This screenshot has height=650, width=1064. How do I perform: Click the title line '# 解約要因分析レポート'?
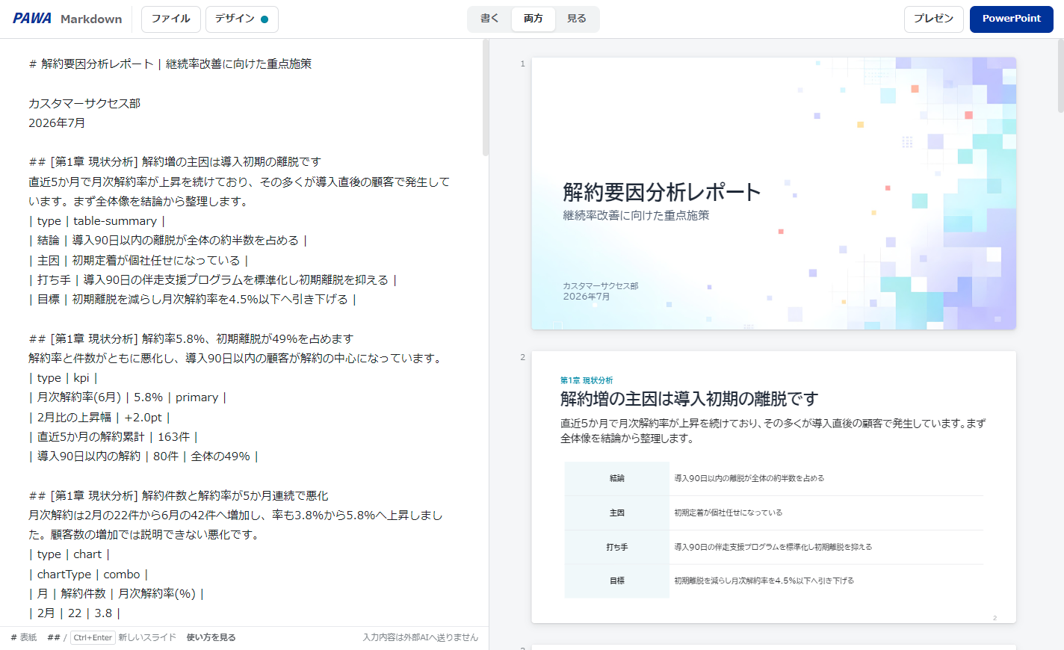[170, 64]
